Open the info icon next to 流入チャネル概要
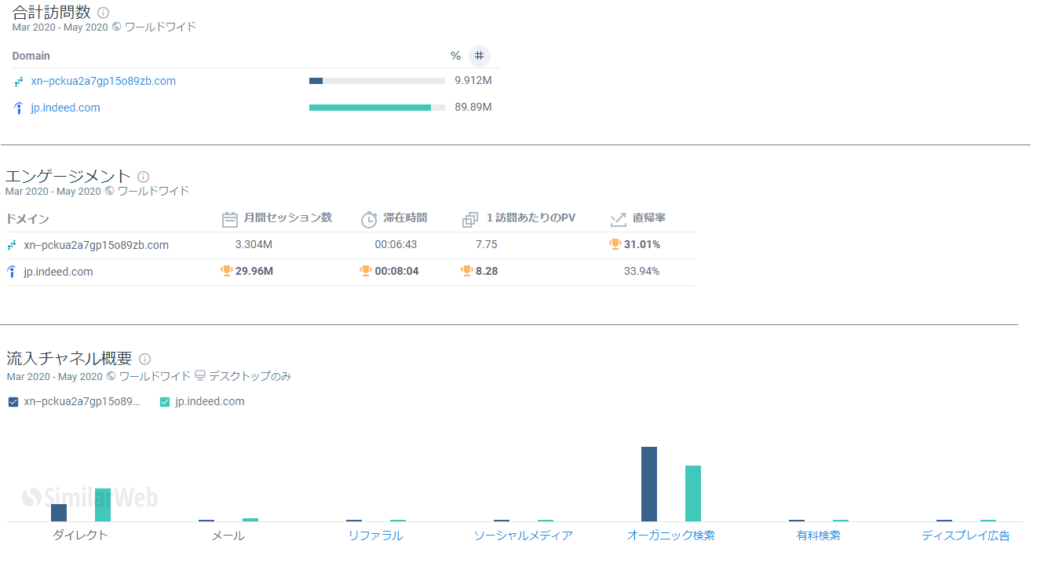1055x585 pixels. click(144, 359)
